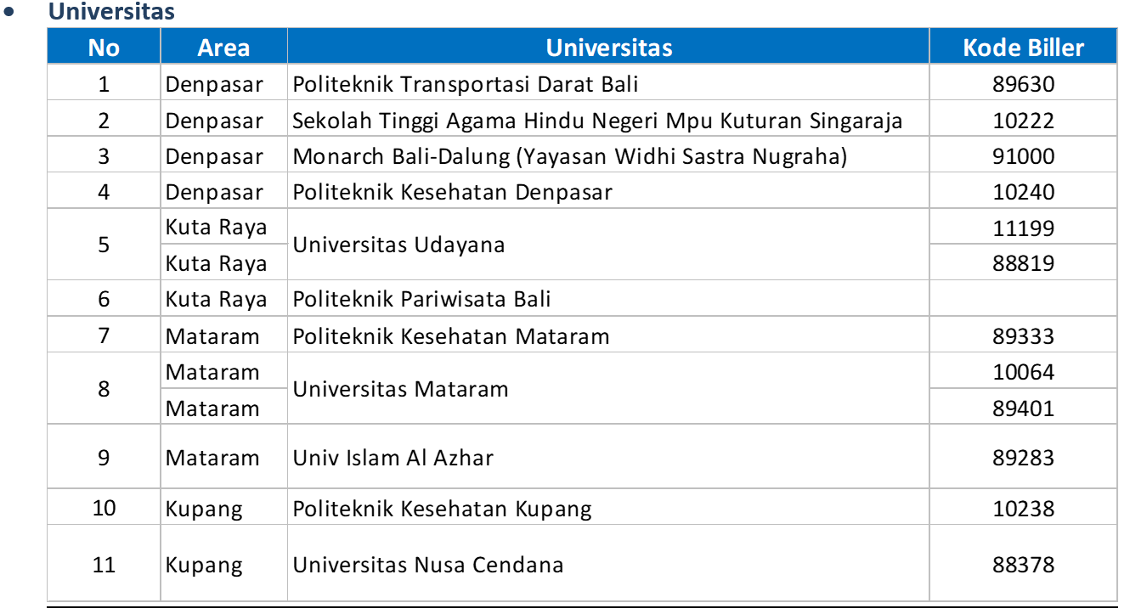Select the "Area" column header
This screenshot has width=1124, height=614.
pyautogui.click(x=223, y=47)
